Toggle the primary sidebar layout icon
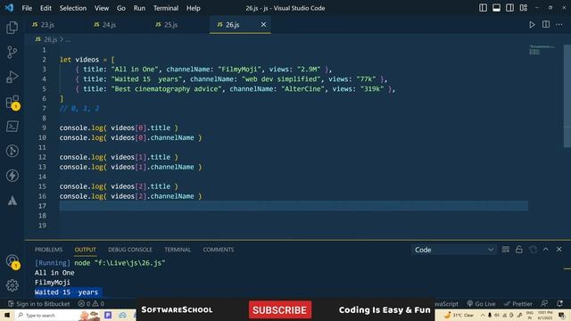571x321 pixels. pos(483,8)
